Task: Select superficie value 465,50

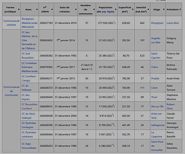Action: pos(126,116)
